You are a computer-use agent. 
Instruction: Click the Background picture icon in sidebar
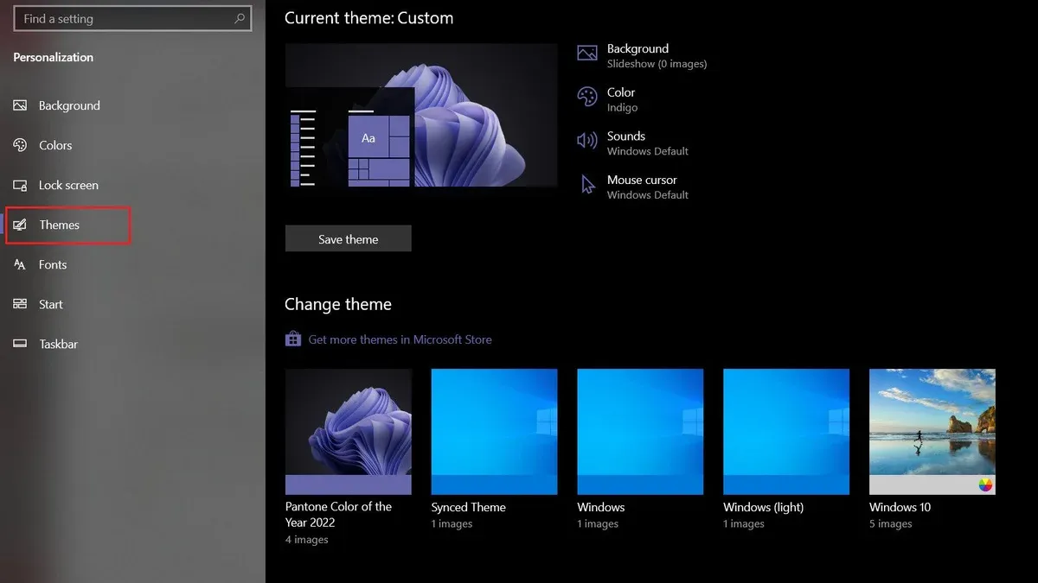[20, 105]
